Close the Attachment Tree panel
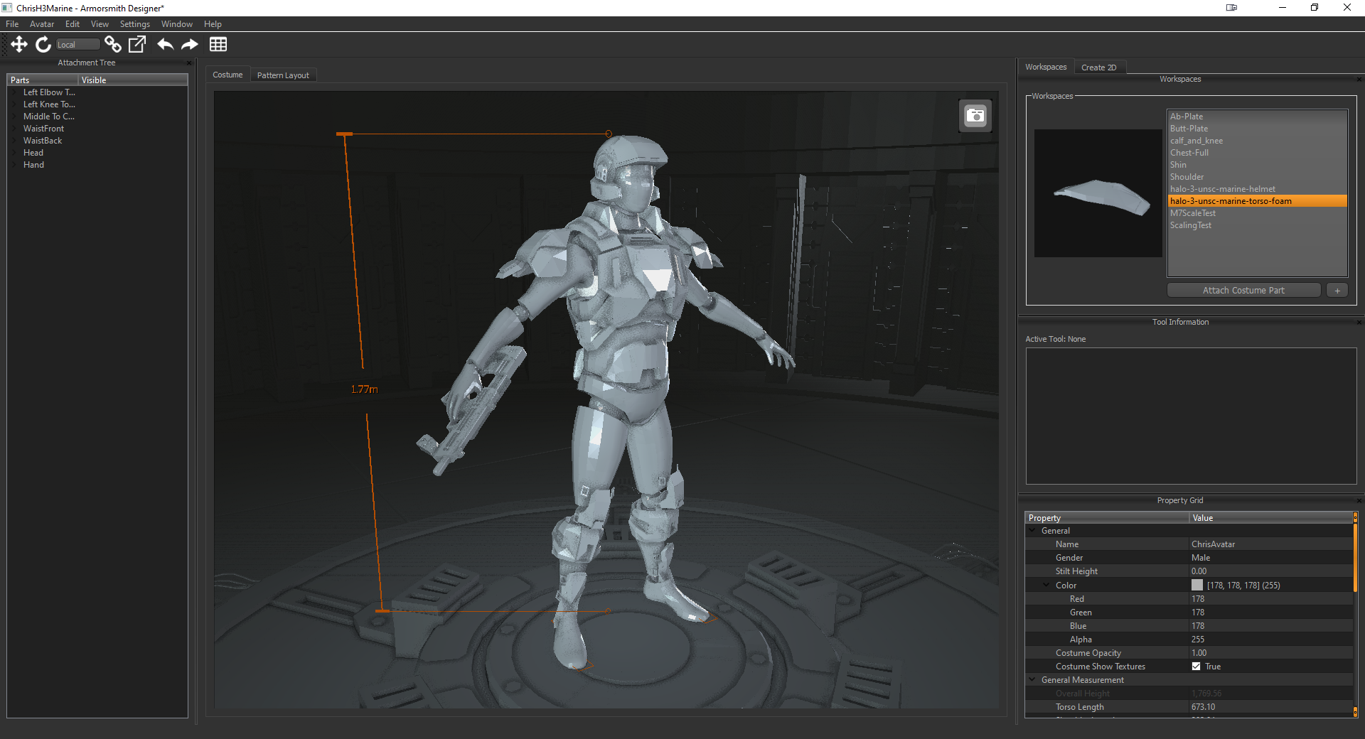 coord(189,63)
